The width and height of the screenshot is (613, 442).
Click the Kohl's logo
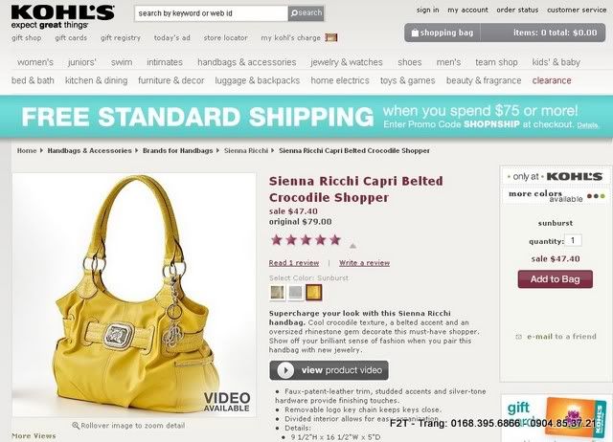(x=62, y=17)
